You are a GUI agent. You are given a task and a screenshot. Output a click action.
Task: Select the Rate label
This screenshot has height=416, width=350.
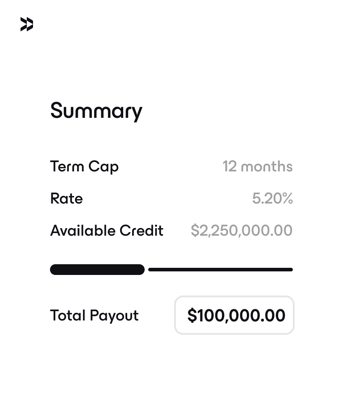coord(67,199)
